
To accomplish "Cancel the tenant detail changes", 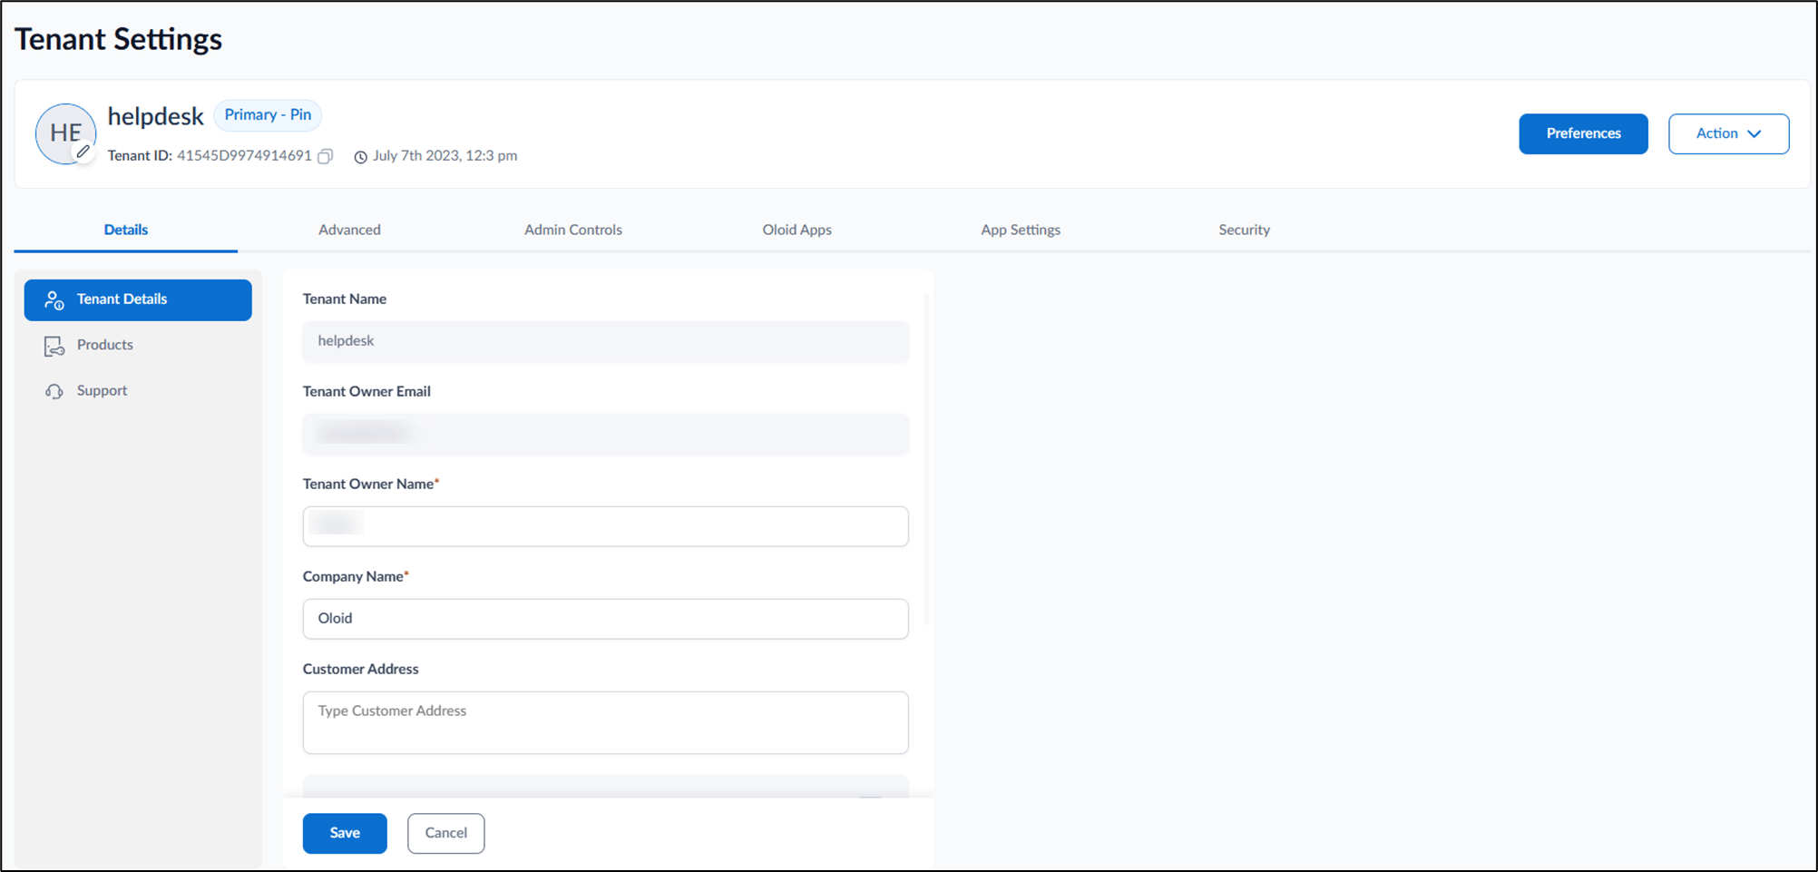I will coord(445,833).
